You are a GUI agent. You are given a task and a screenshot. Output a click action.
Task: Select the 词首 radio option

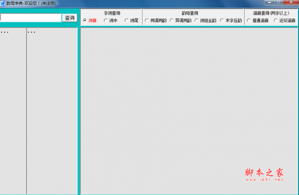pos(90,20)
